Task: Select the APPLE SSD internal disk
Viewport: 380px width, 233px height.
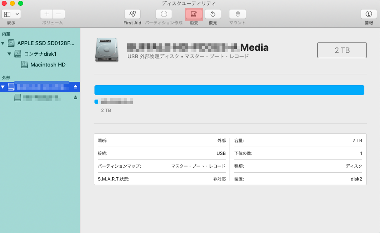Action: (45, 43)
